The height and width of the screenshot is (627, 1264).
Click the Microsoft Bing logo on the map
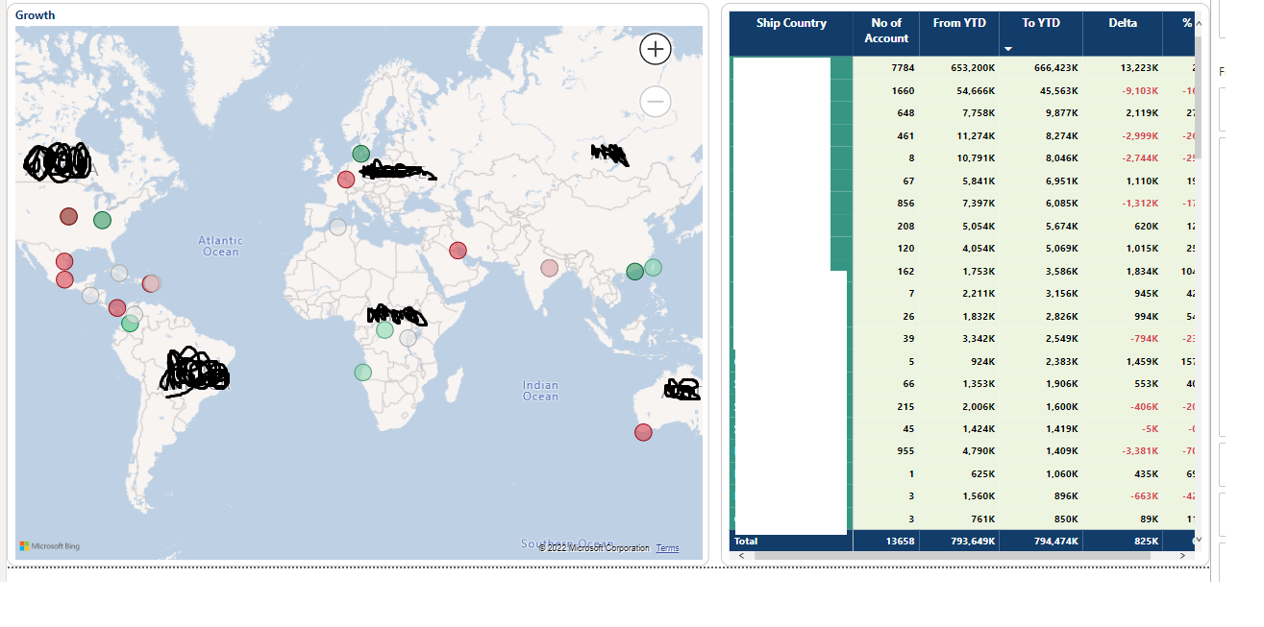coord(49,546)
